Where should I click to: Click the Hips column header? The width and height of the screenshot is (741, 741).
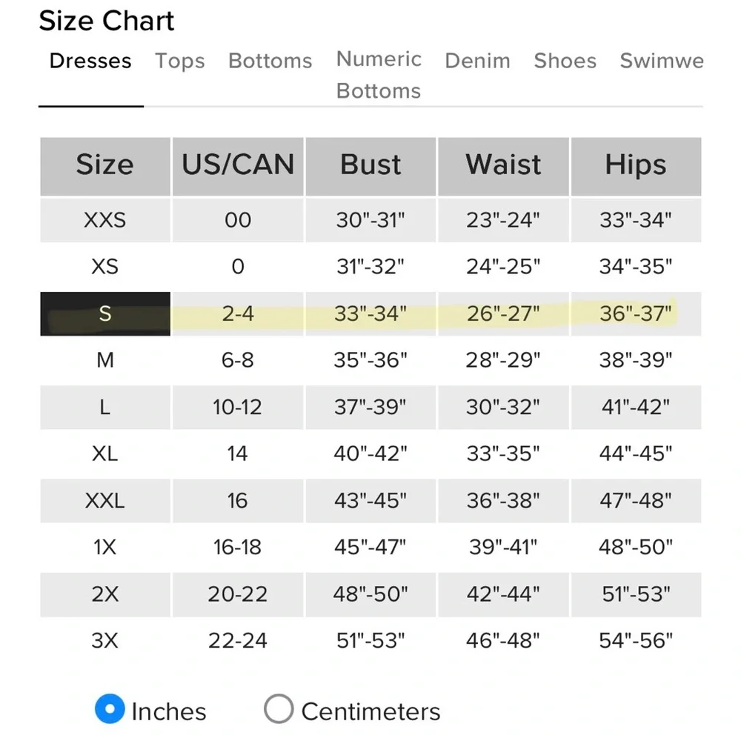636,165
